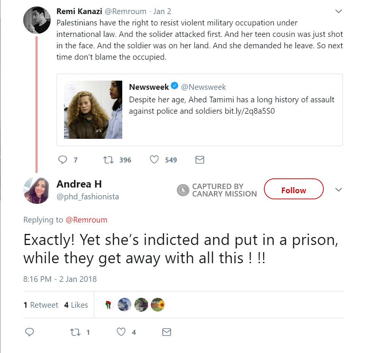
Task: Reply to Andrea H's tweet
Action: pos(30,332)
